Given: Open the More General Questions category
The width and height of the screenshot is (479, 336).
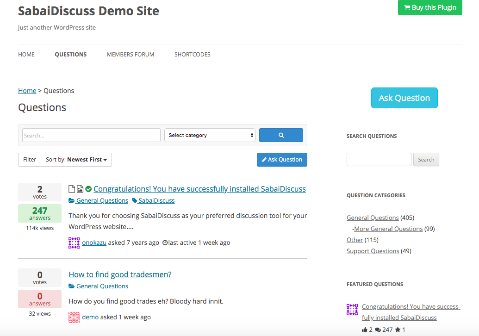Looking at the screenshot, I should pyautogui.click(x=388, y=229).
